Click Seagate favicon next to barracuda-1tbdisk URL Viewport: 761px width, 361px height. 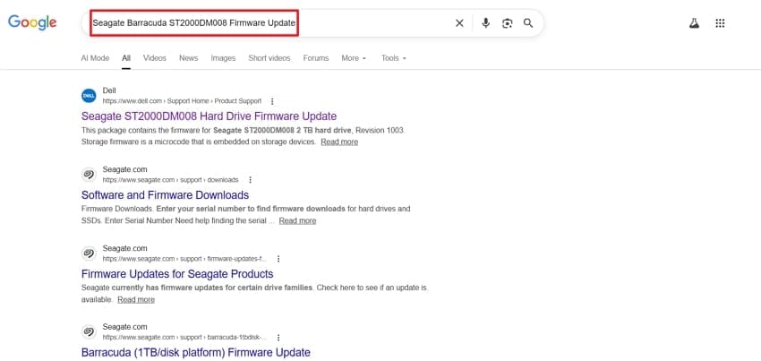89,331
